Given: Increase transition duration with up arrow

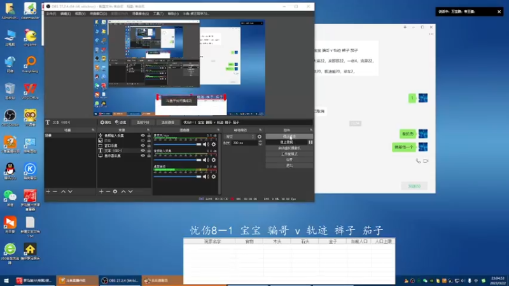Looking at the screenshot, I should tap(260, 141).
